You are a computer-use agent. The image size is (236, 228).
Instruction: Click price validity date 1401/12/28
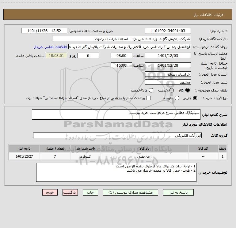[x=168, y=65]
